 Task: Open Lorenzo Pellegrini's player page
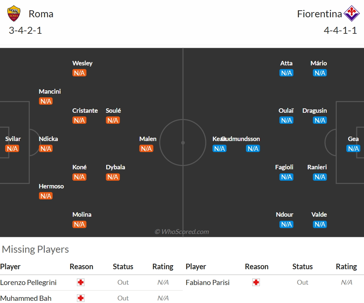tap(28, 282)
